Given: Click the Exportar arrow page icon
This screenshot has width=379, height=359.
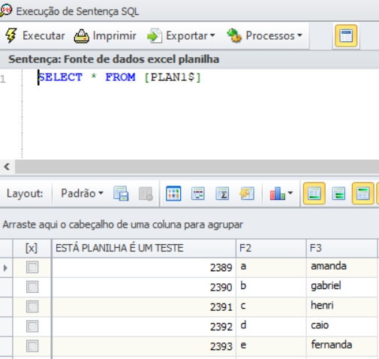Looking at the screenshot, I should point(154,36).
